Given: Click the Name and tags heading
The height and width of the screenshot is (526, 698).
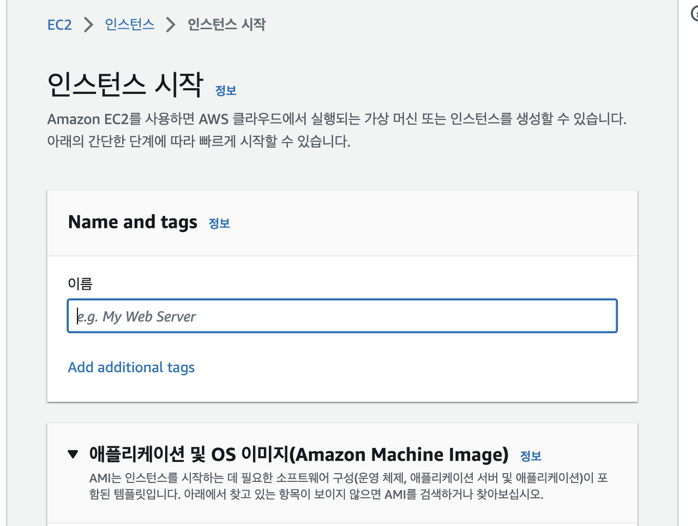Looking at the screenshot, I should (133, 222).
